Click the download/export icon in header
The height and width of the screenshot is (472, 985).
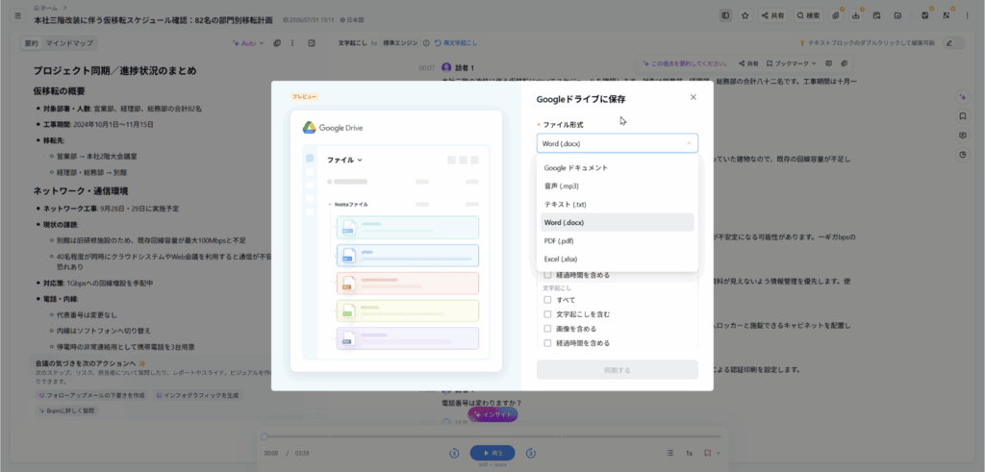[x=856, y=15]
